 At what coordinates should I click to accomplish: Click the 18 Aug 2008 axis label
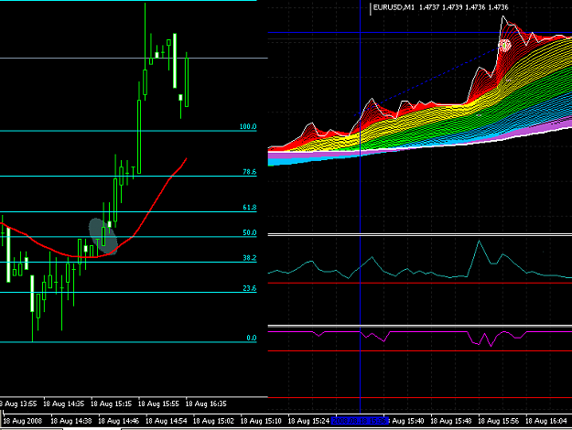coord(23,421)
